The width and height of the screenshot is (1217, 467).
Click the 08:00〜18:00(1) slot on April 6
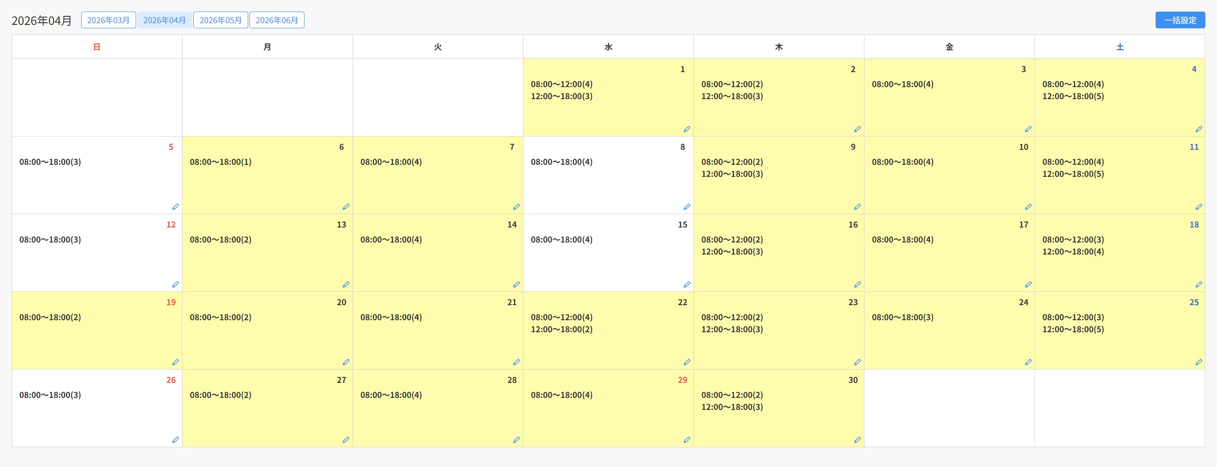[221, 162]
